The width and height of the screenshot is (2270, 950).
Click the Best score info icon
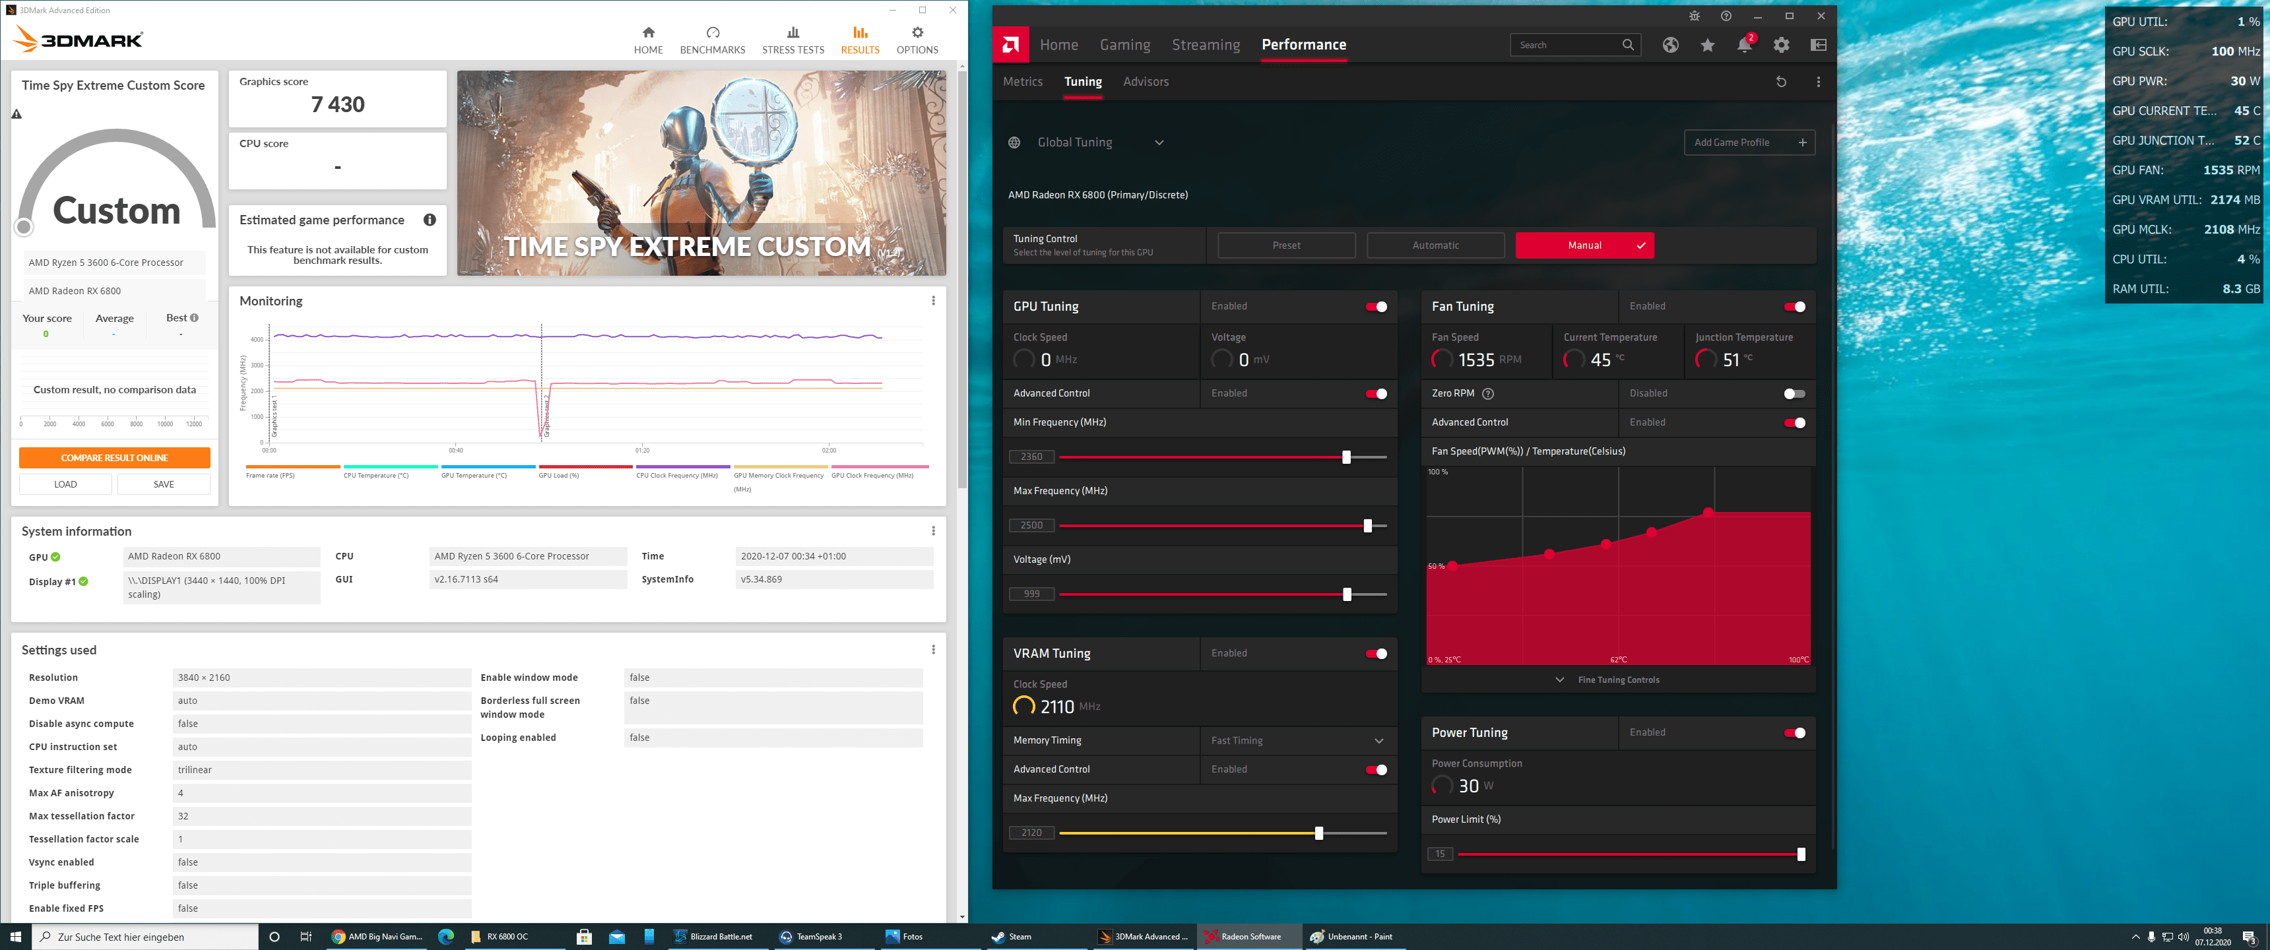tap(194, 318)
